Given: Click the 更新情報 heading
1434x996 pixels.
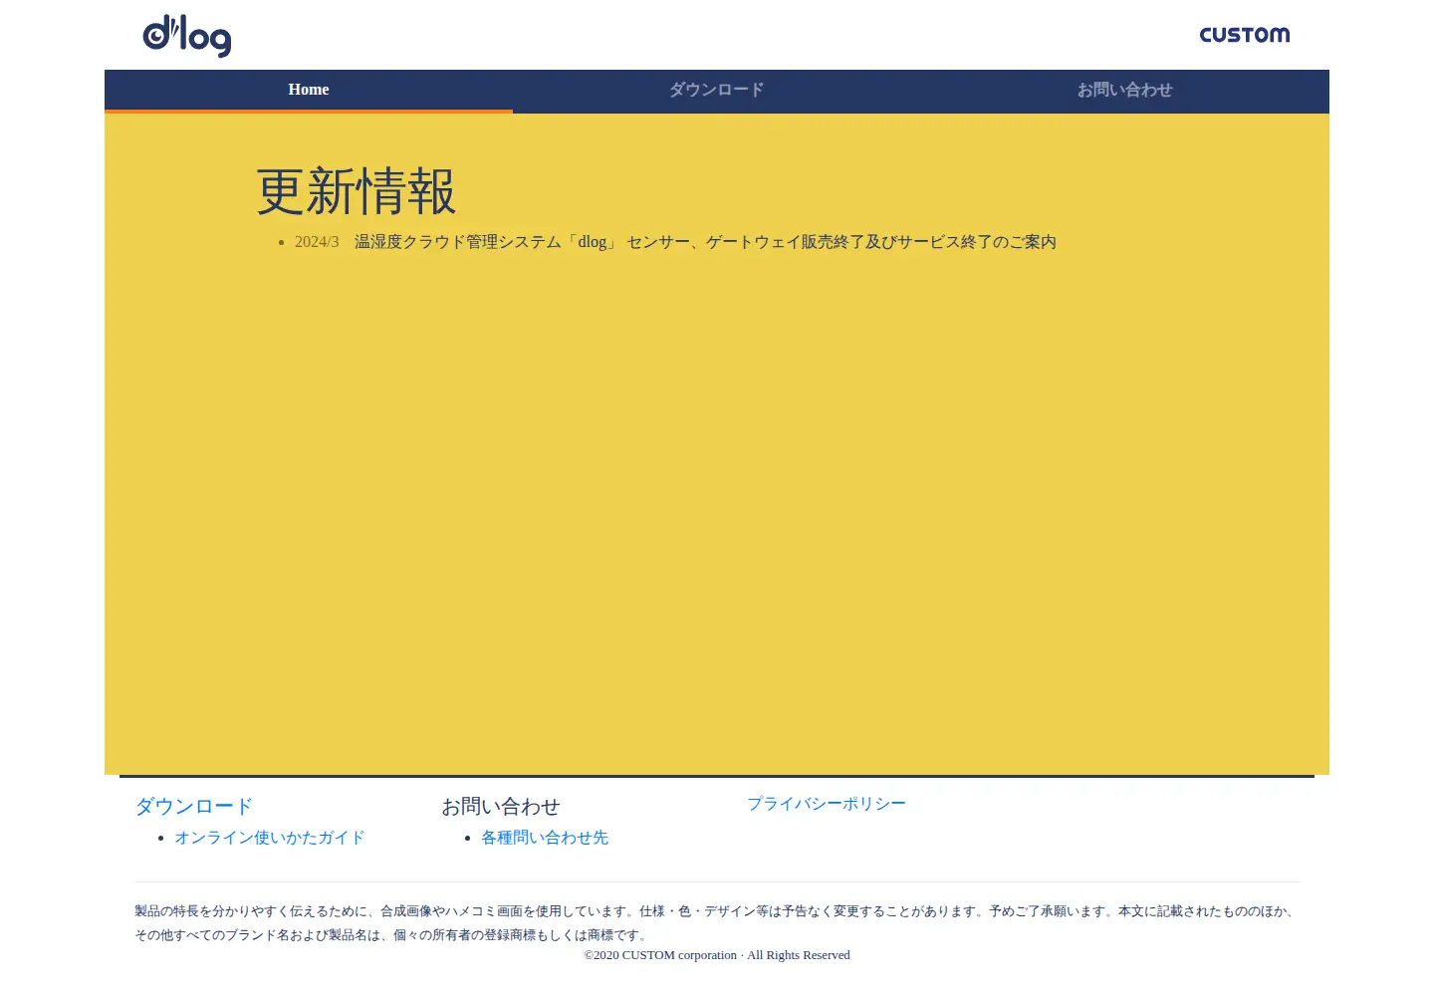Looking at the screenshot, I should (357, 191).
